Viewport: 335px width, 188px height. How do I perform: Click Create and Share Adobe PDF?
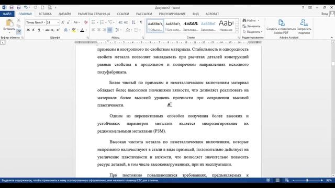pyautogui.click(x=281, y=27)
